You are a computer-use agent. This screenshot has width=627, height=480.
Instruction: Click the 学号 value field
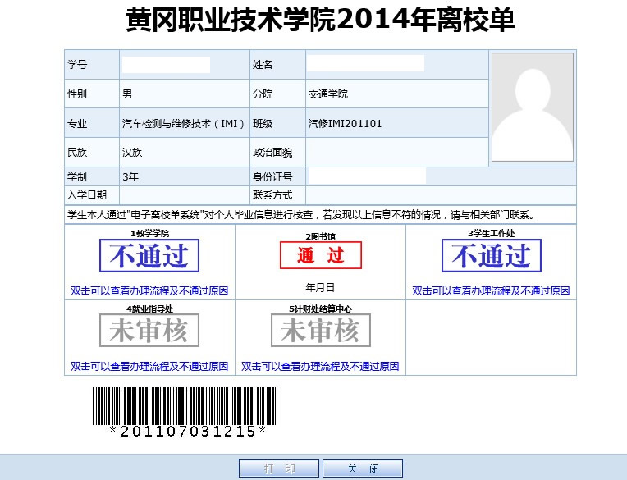[166, 65]
